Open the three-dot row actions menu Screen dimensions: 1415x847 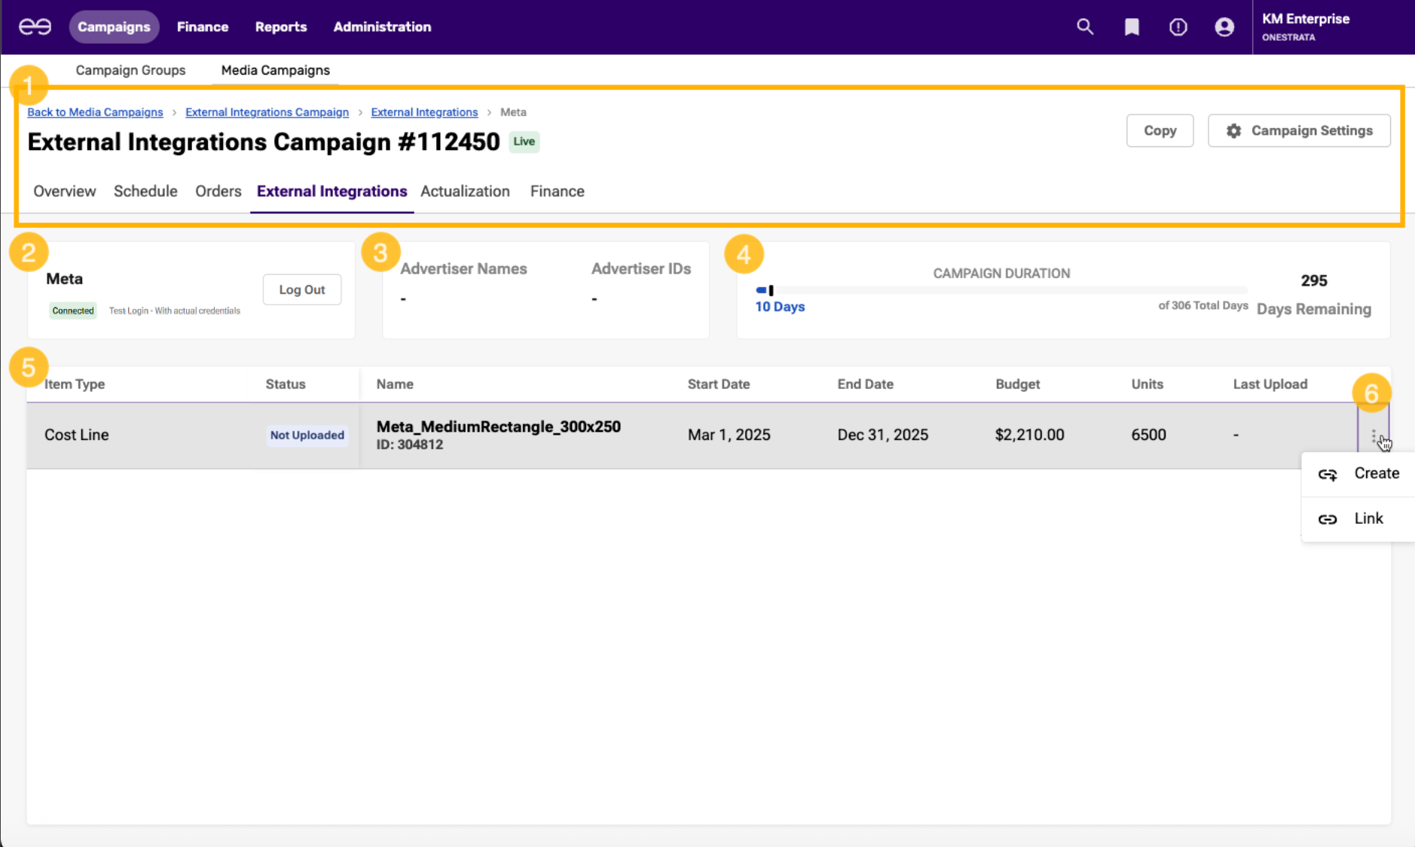[1374, 436]
